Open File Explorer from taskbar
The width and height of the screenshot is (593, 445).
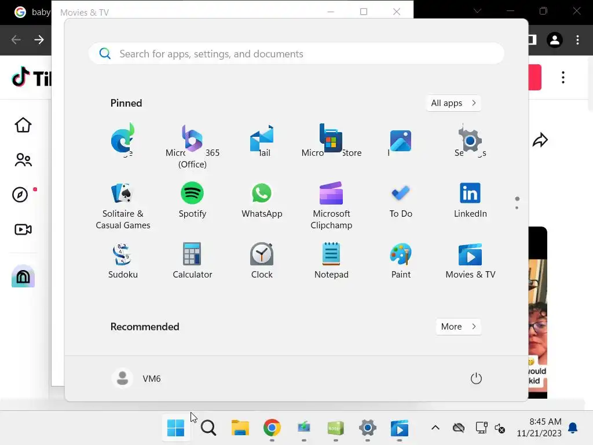tap(240, 428)
